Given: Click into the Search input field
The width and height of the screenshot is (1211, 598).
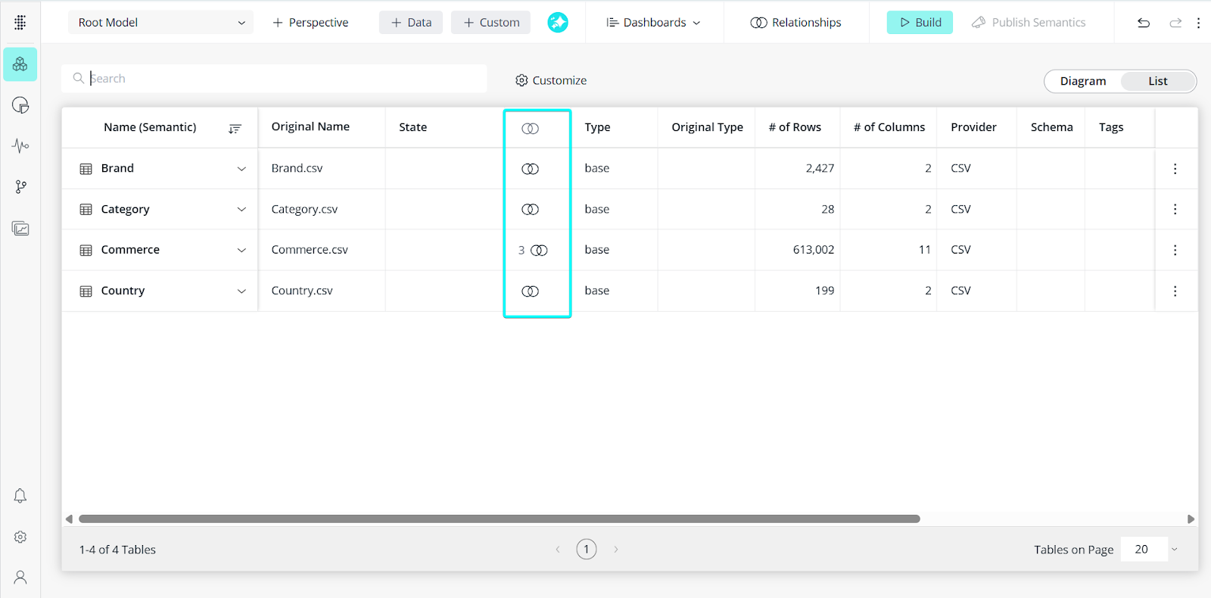Looking at the screenshot, I should (x=280, y=79).
